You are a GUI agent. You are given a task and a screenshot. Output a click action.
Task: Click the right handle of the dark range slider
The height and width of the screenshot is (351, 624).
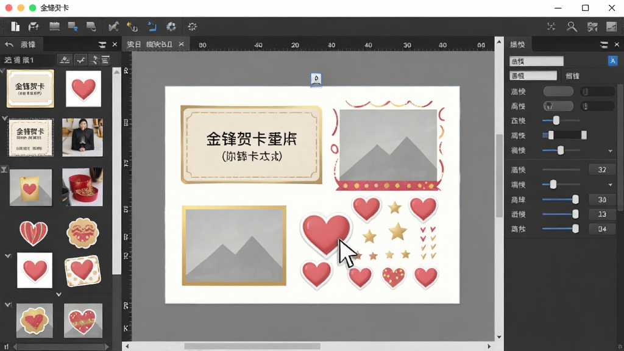584,135
